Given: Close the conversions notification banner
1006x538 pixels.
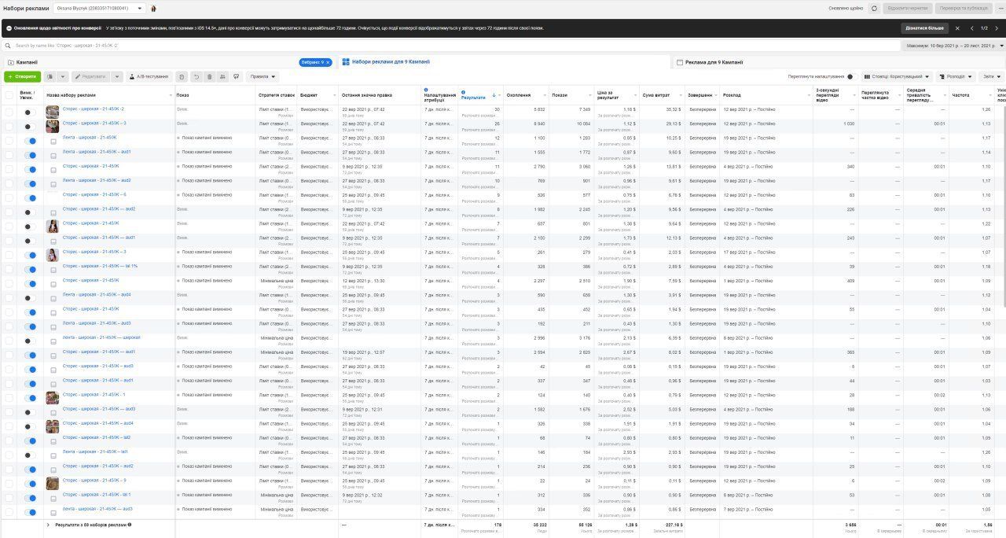Looking at the screenshot, I should click(x=957, y=28).
